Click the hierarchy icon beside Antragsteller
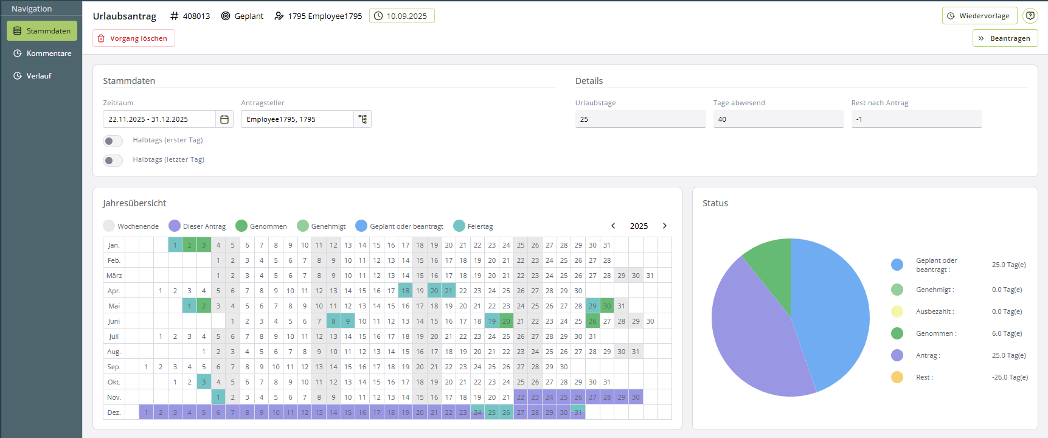1048x438 pixels. (x=363, y=119)
